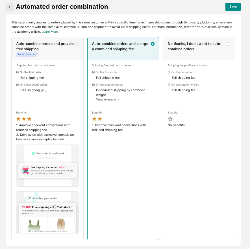This screenshot has width=250, height=249.
Task: Click the green checkmark in order confirmed preview
Action: point(33,154)
